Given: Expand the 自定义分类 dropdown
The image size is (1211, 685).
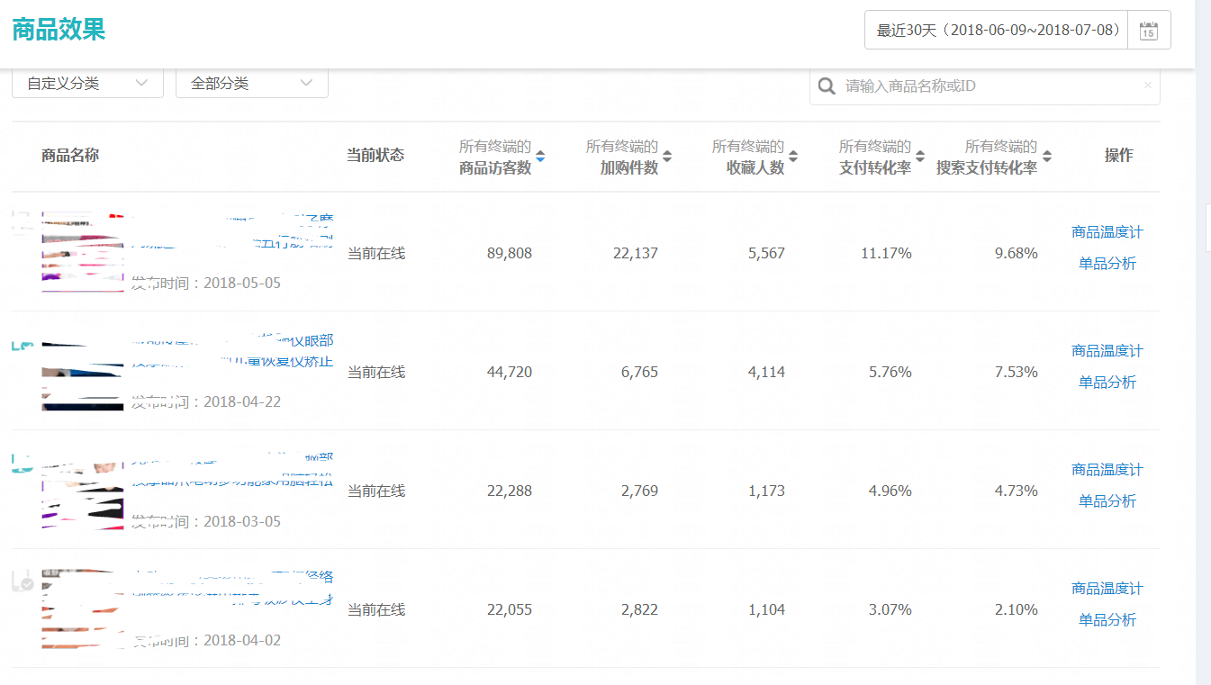Looking at the screenshot, I should (87, 84).
